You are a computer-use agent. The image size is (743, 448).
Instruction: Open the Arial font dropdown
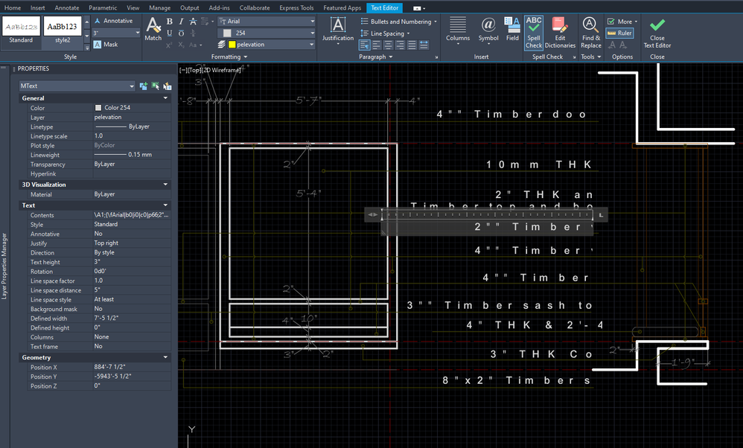point(267,22)
